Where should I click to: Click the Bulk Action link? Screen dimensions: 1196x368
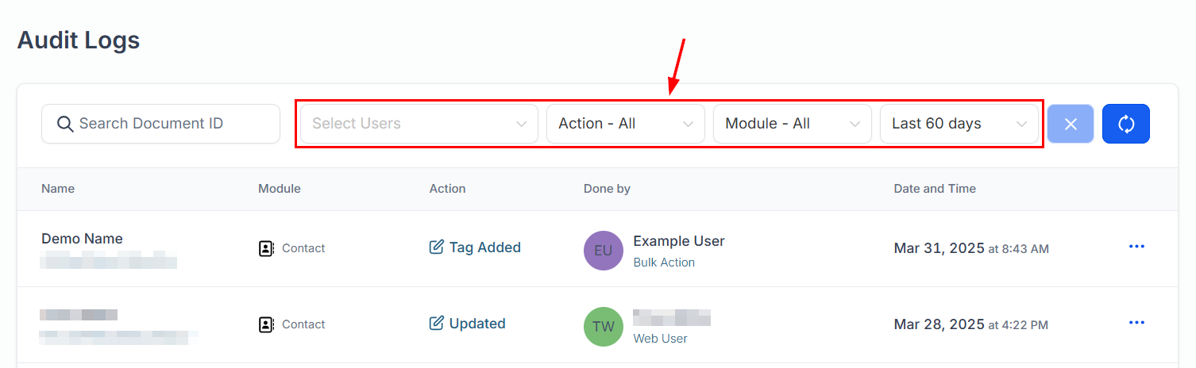664,263
